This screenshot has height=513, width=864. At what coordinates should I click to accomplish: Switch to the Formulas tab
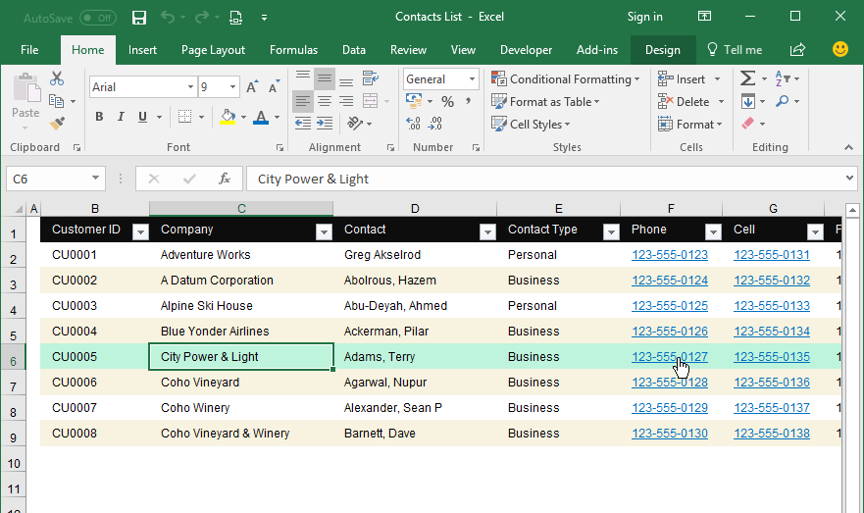coord(293,50)
